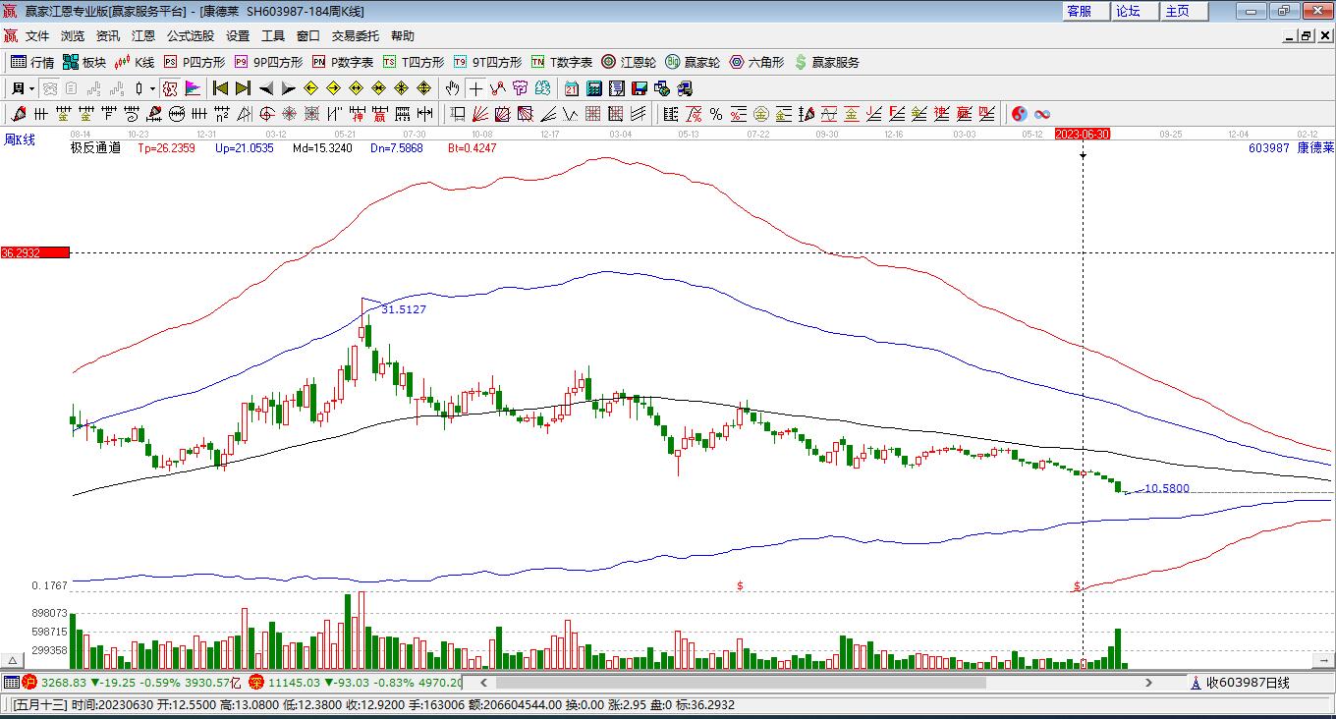1336x719 pixels.
Task: Click the yin-yang Tai Chi icon
Action: (1020, 114)
